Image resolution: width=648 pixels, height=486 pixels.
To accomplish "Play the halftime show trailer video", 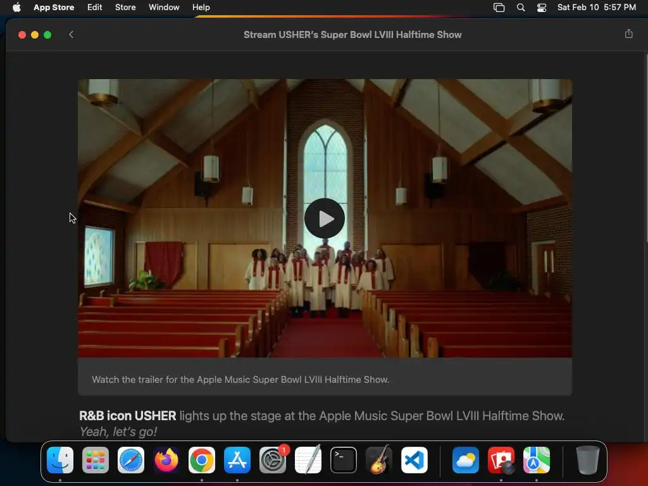I will point(325,218).
